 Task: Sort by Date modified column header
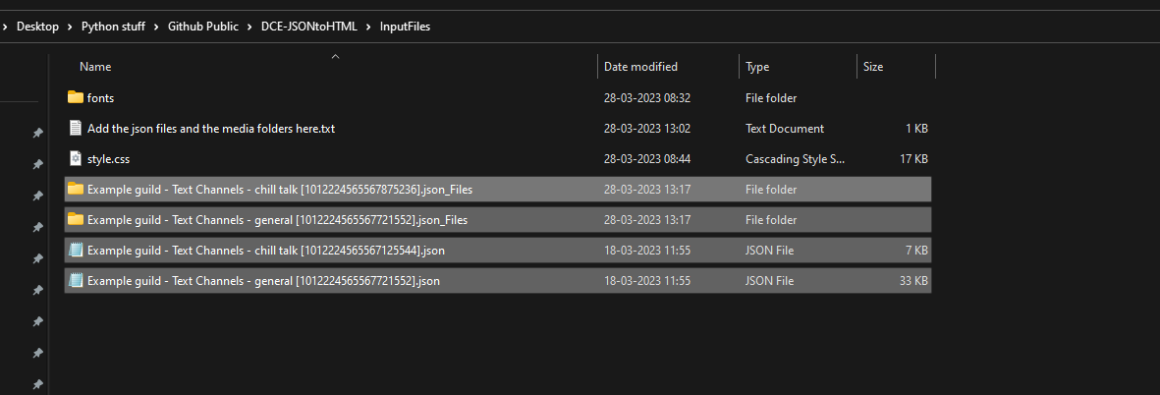640,67
